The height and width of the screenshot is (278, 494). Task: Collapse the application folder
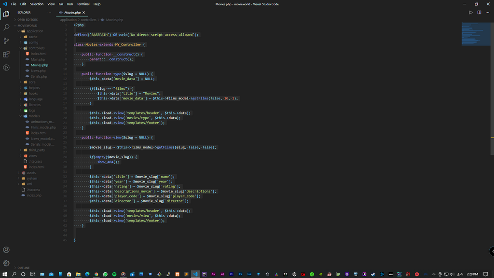35,31
